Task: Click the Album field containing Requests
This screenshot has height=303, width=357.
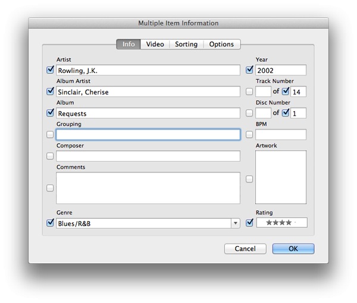Action: coord(148,113)
